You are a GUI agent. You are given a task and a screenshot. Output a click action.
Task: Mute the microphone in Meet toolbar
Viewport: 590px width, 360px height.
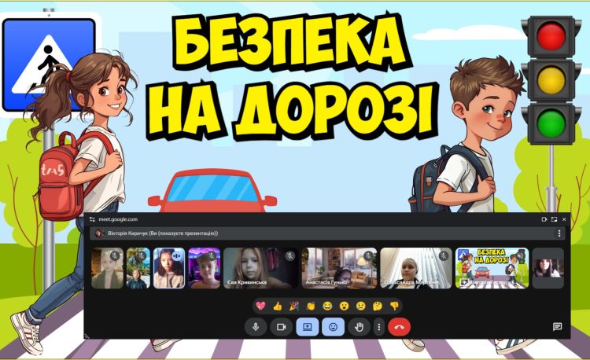click(x=255, y=327)
